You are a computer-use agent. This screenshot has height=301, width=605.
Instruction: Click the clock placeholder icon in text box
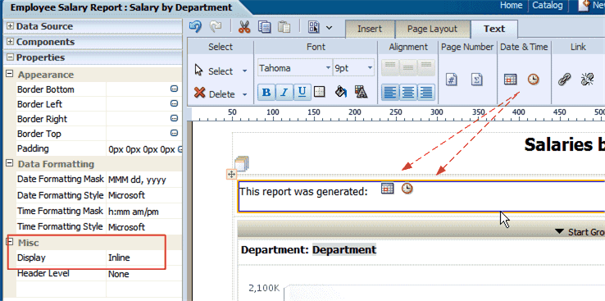click(407, 189)
